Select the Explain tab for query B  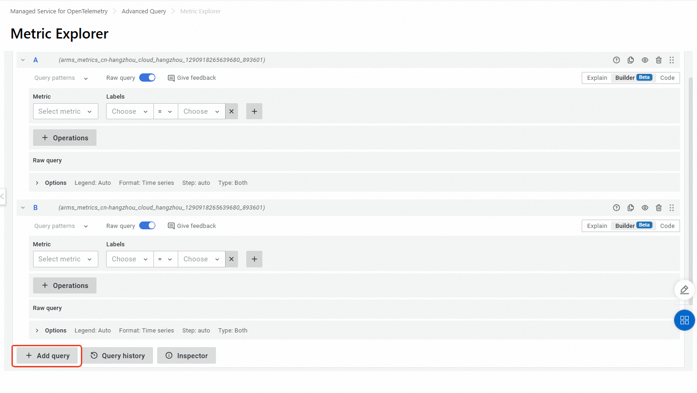pyautogui.click(x=596, y=225)
